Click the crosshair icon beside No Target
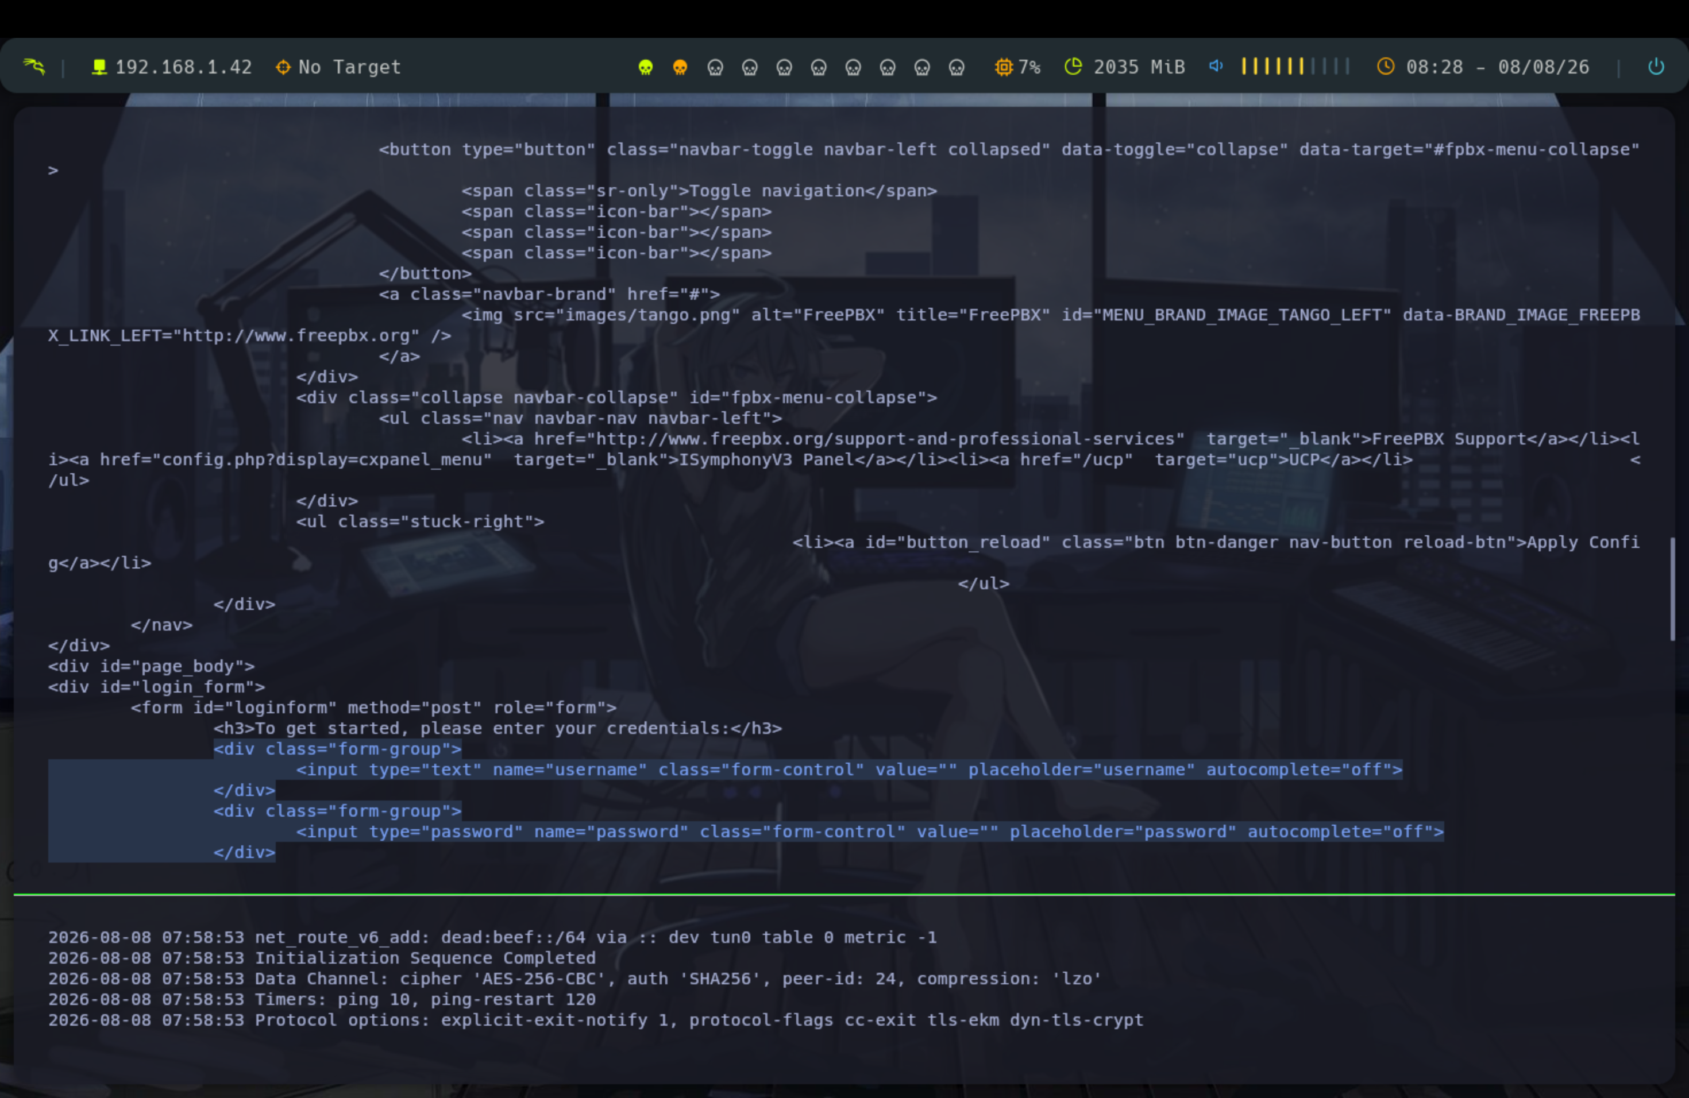The width and height of the screenshot is (1689, 1098). [x=283, y=67]
